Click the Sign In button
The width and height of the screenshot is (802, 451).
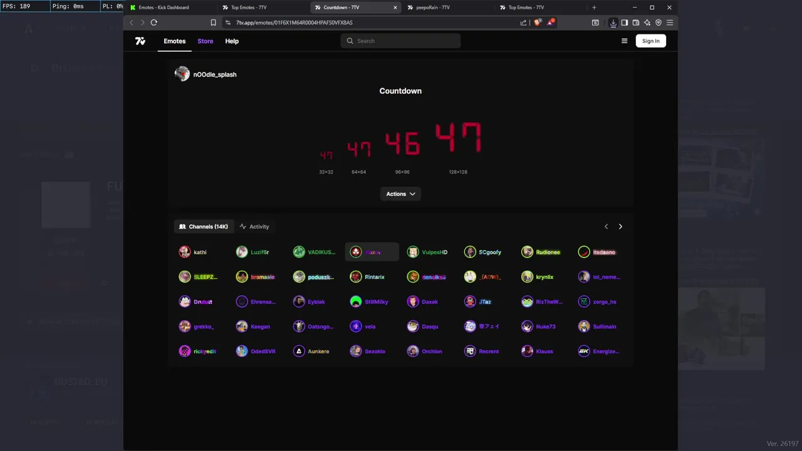coord(650,41)
